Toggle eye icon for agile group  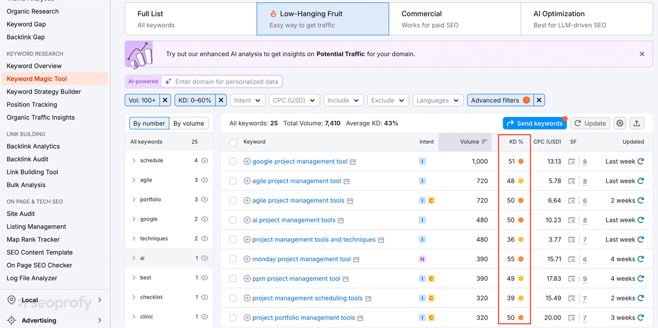coord(204,180)
